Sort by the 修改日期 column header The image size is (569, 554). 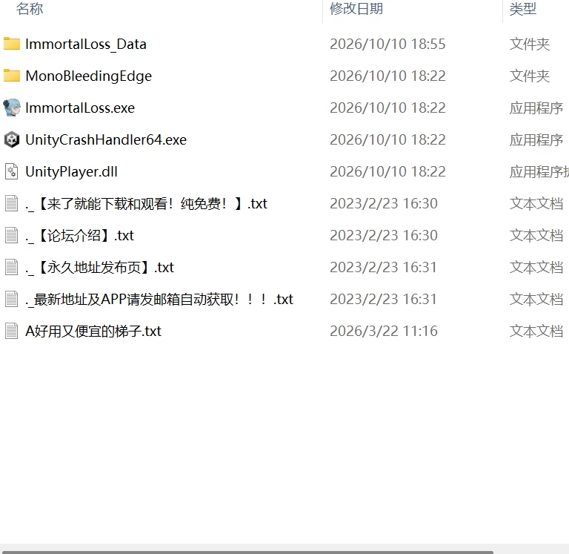(x=356, y=9)
